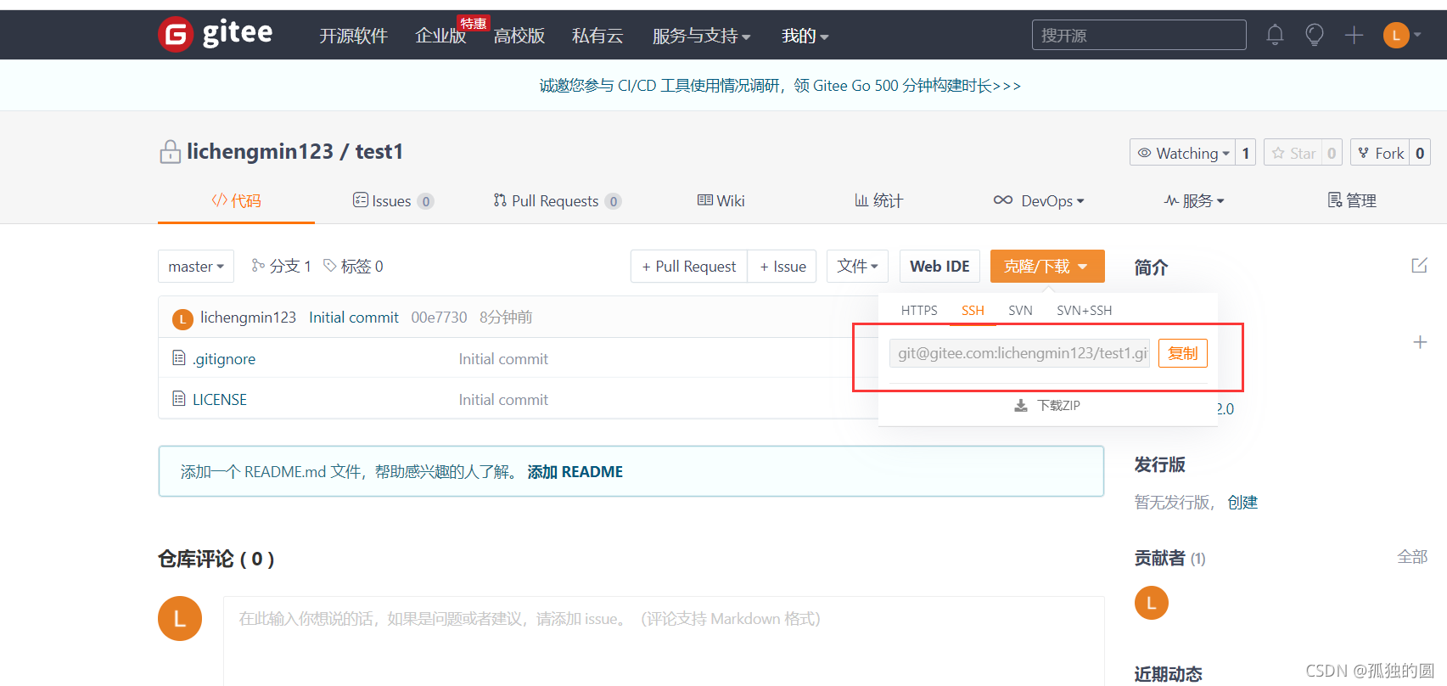Click the private repository lock icon
Screen dimensions: 1447x686
pos(171,152)
